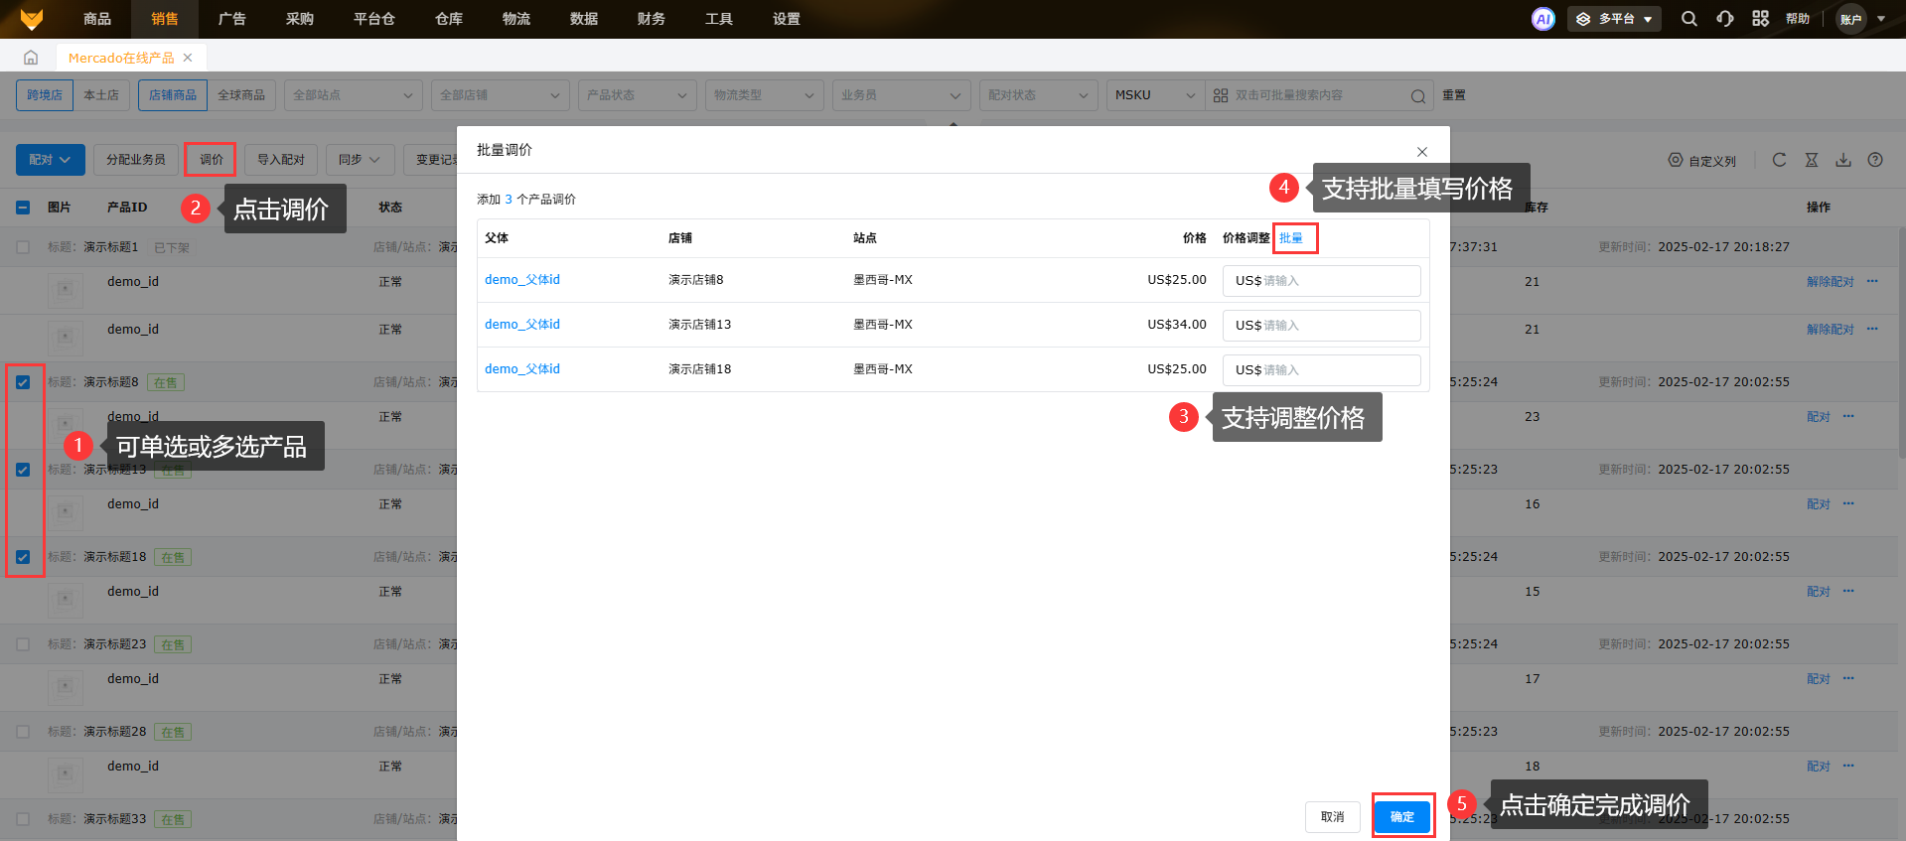
Task: Expand the blue 配对 dropdown button
Action: click(50, 160)
